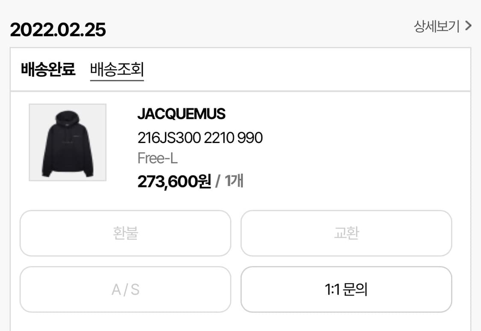This screenshot has width=481, height=331.
Task: Open the black hoodie product thumbnail
Action: coord(68,142)
